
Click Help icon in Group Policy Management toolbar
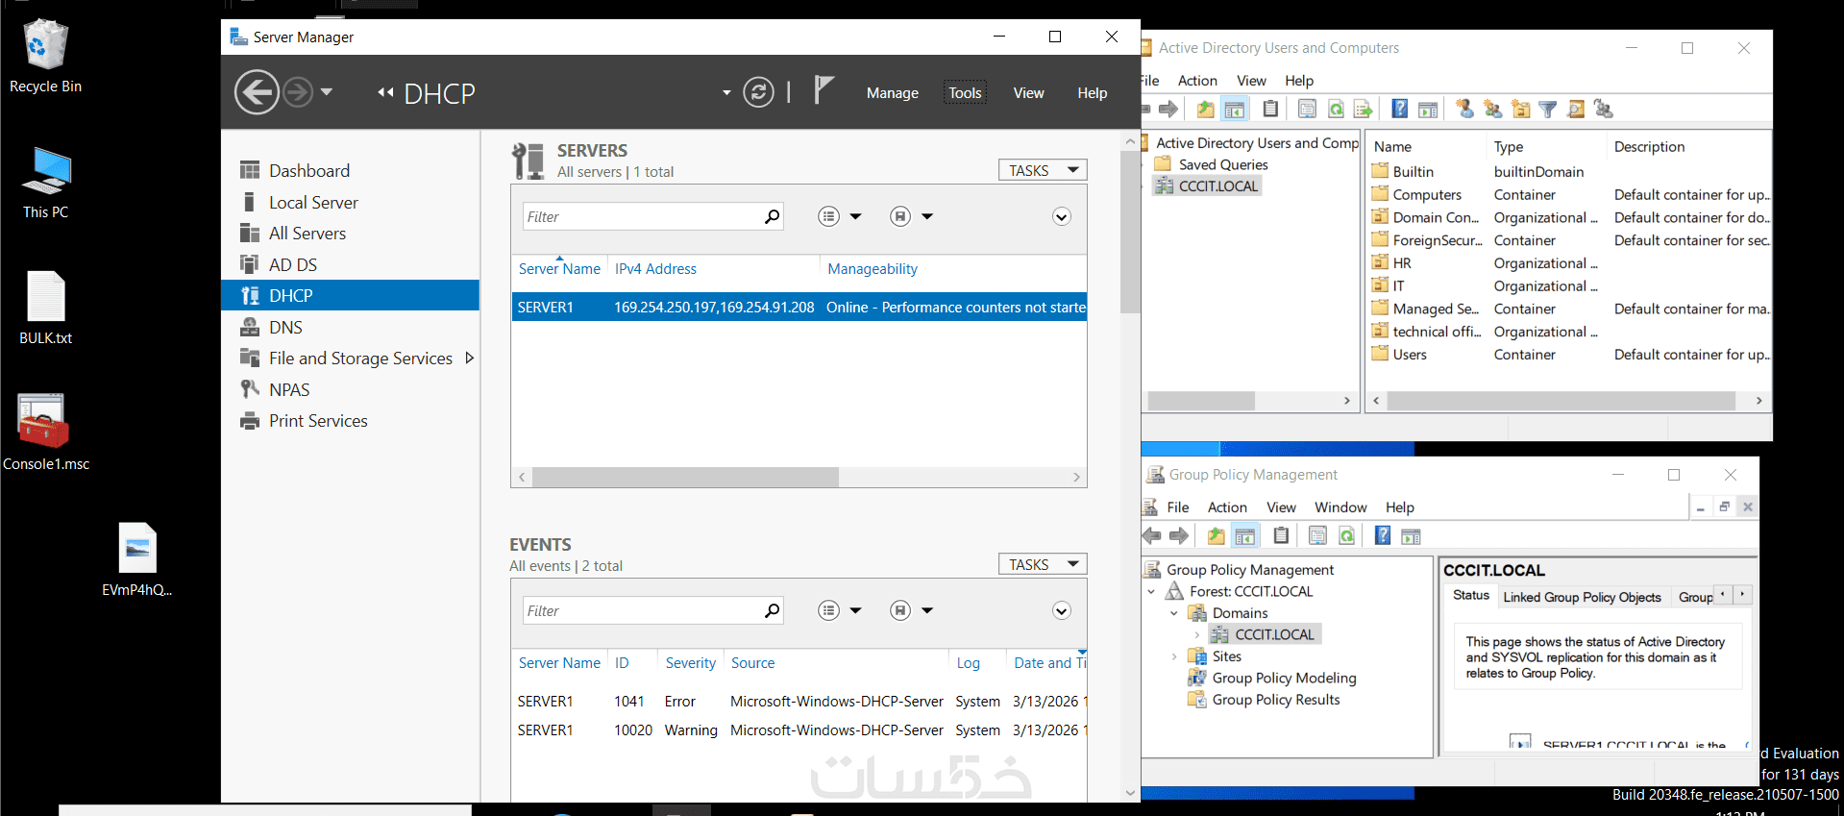tap(1383, 535)
